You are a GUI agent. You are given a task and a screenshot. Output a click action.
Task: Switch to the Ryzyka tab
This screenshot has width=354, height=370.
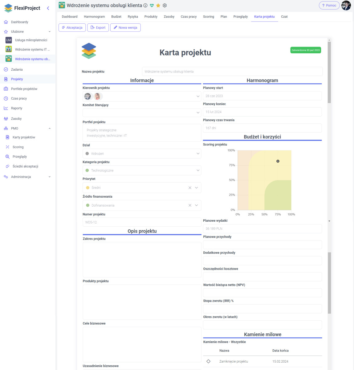133,17
